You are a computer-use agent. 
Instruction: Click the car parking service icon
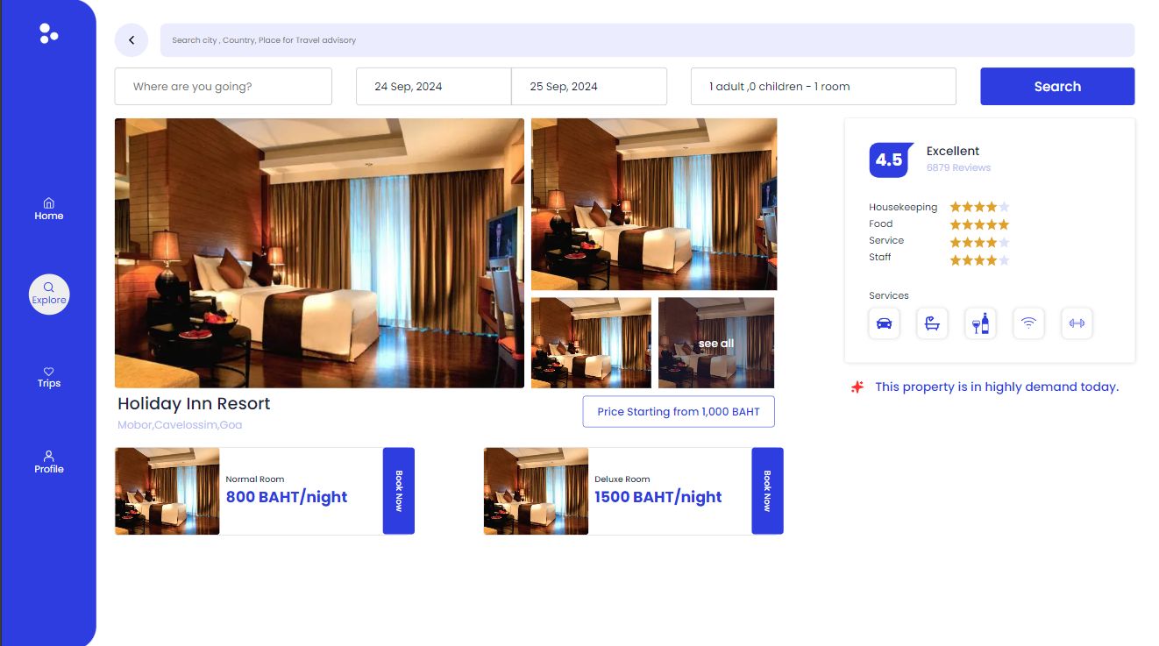(x=884, y=323)
